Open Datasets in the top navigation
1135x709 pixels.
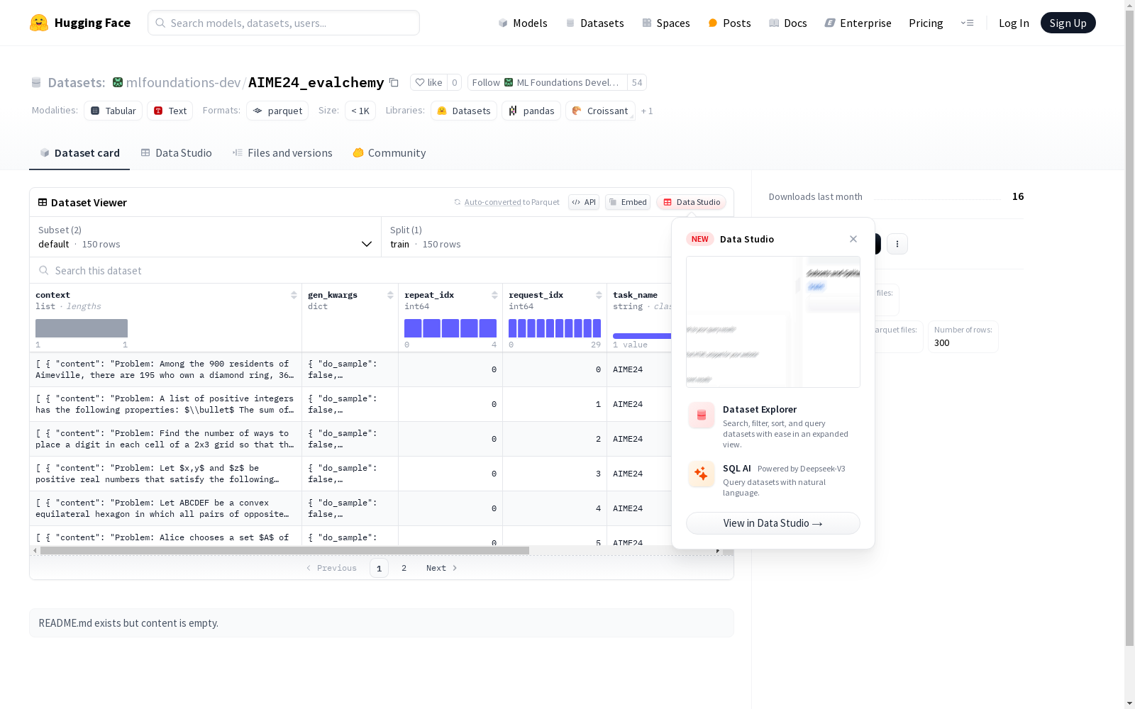pyautogui.click(x=594, y=23)
